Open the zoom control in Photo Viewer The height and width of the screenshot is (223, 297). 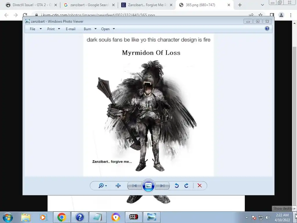(103, 186)
